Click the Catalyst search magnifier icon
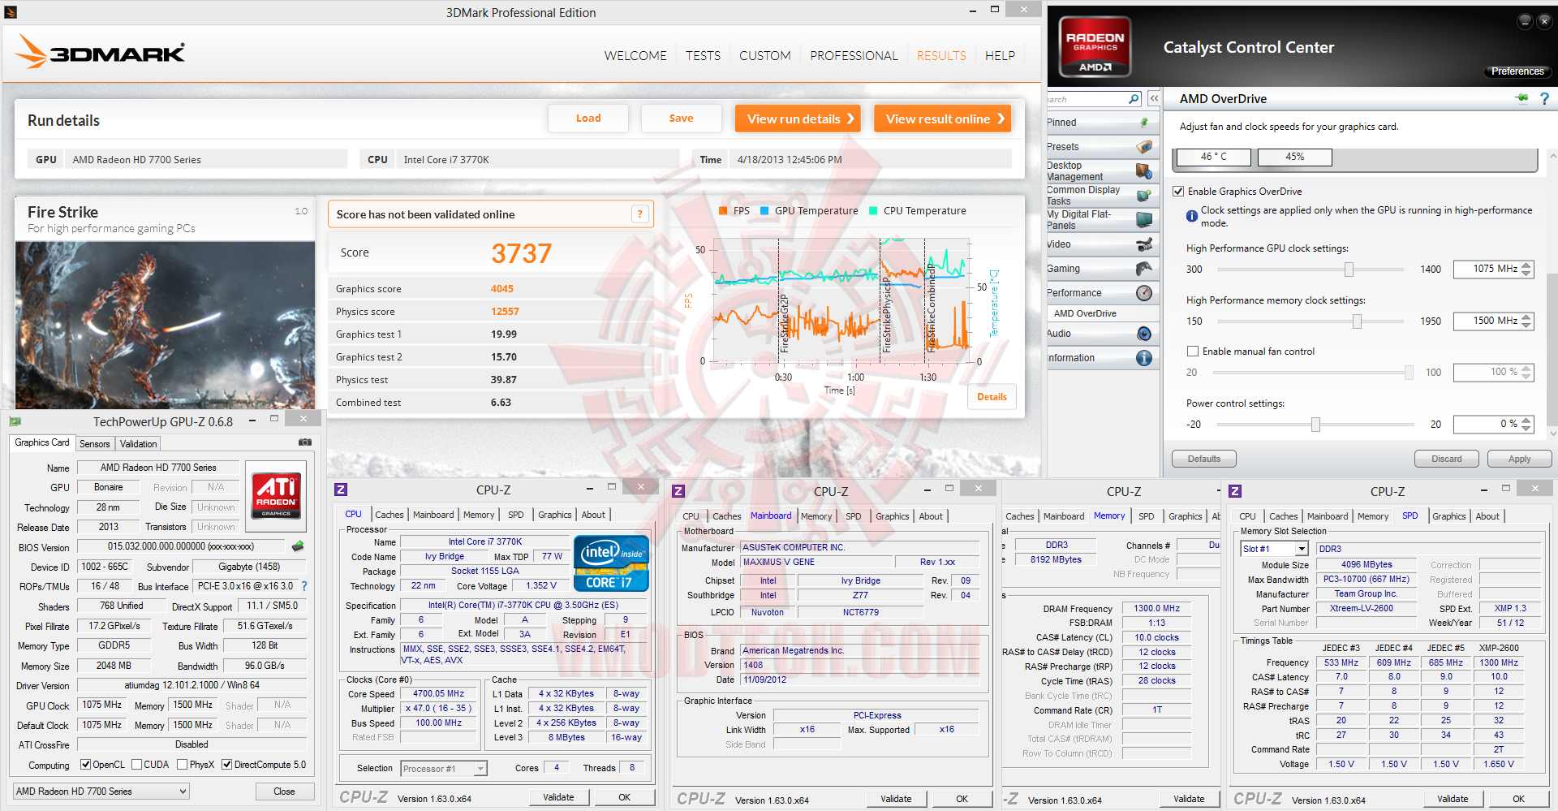 [1134, 99]
